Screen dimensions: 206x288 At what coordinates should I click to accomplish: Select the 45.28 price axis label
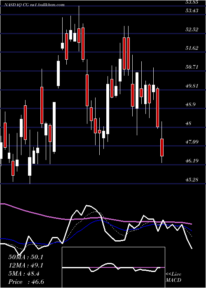192,180
